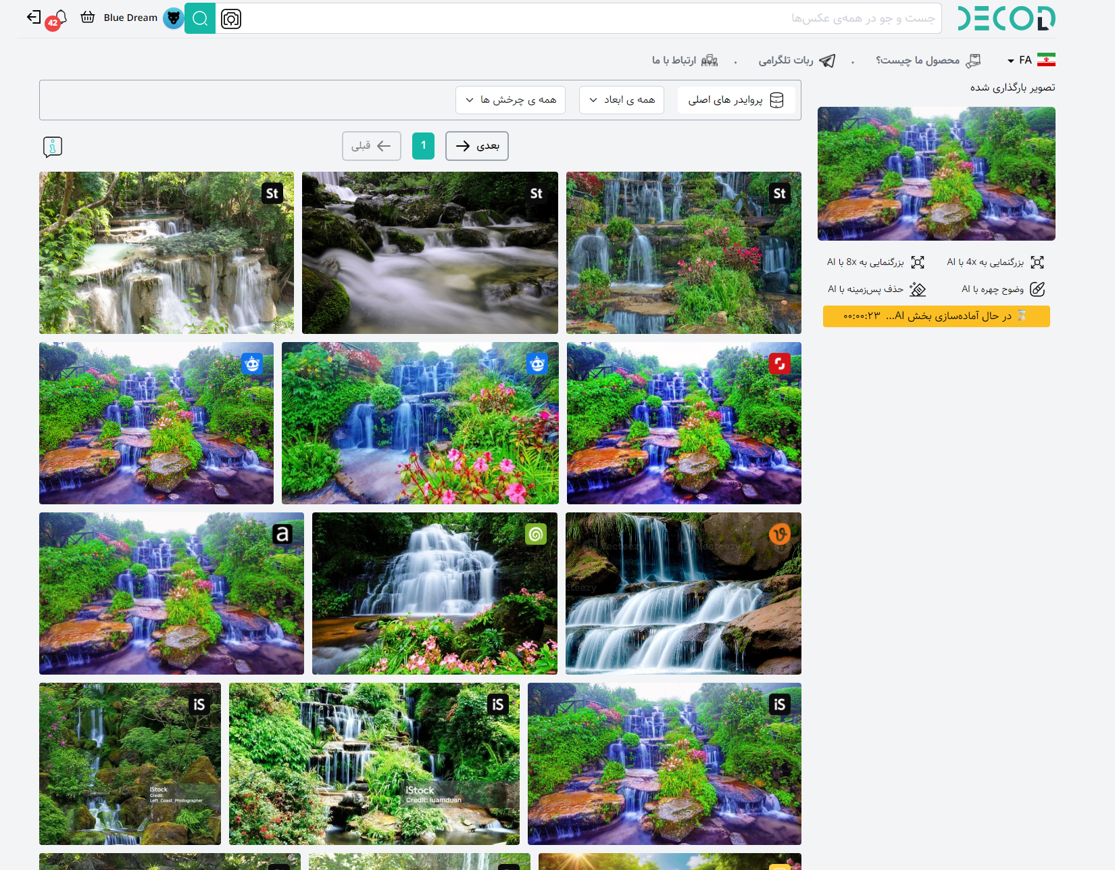This screenshot has height=870, width=1115.
Task: Open the Contact Us menu link
Action: [x=684, y=61]
